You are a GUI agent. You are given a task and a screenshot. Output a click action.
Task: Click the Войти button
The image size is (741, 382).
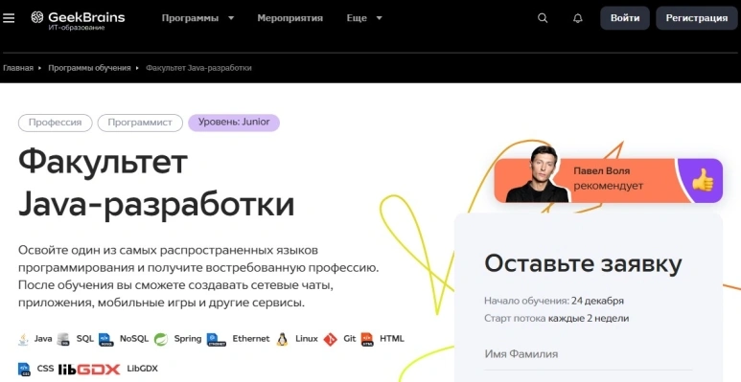click(625, 18)
